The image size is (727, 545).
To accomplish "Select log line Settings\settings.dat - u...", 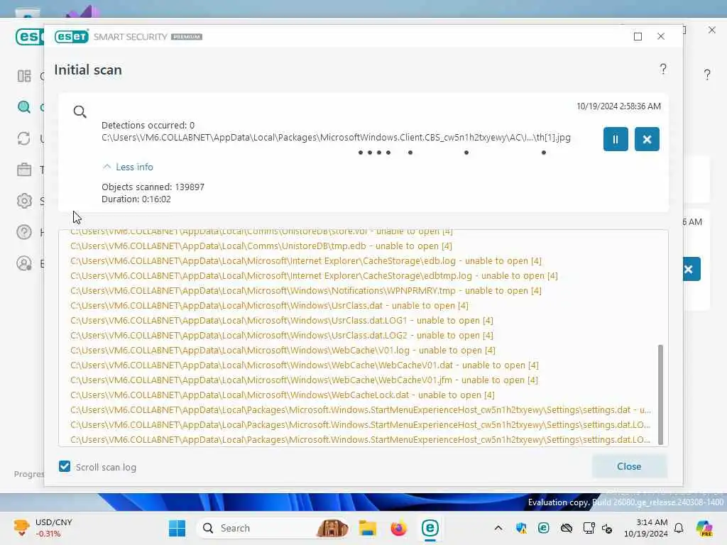I will [361, 409].
